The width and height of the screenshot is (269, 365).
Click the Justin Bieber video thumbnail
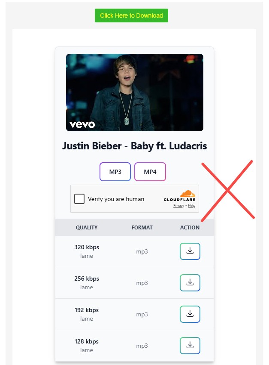click(x=134, y=92)
